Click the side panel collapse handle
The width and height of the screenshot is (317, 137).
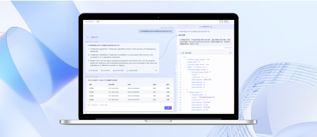tap(176, 69)
